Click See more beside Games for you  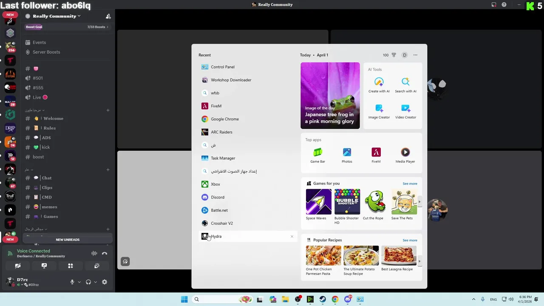(410, 184)
